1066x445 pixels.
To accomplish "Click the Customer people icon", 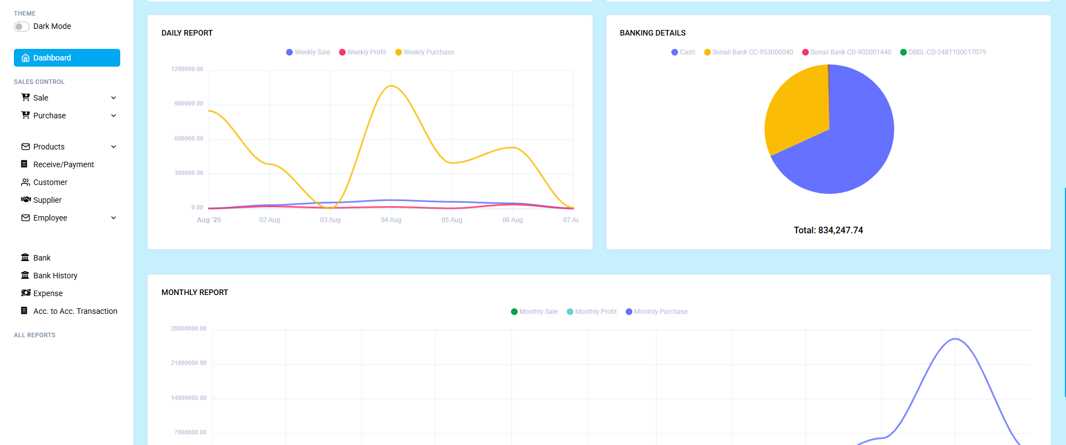I will [26, 182].
